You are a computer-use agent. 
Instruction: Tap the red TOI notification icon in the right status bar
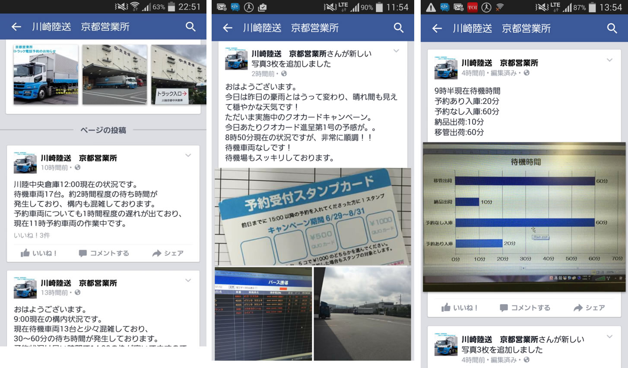[x=473, y=7]
